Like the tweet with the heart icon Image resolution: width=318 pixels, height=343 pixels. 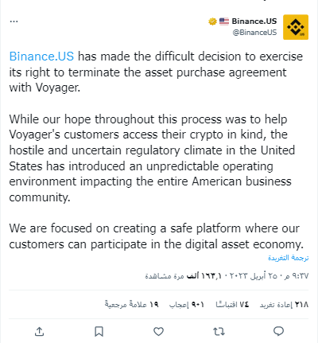(x=159, y=331)
